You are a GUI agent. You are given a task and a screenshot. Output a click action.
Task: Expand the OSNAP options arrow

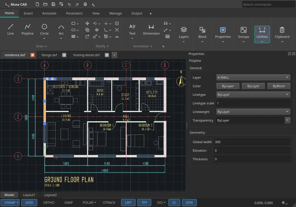(x=17, y=203)
